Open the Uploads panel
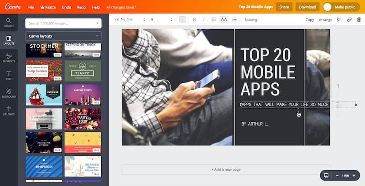This screenshot has width=365, height=186. coord(9,111)
